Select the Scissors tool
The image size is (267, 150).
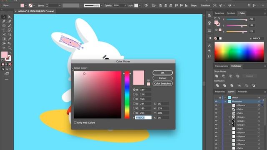click(4, 35)
